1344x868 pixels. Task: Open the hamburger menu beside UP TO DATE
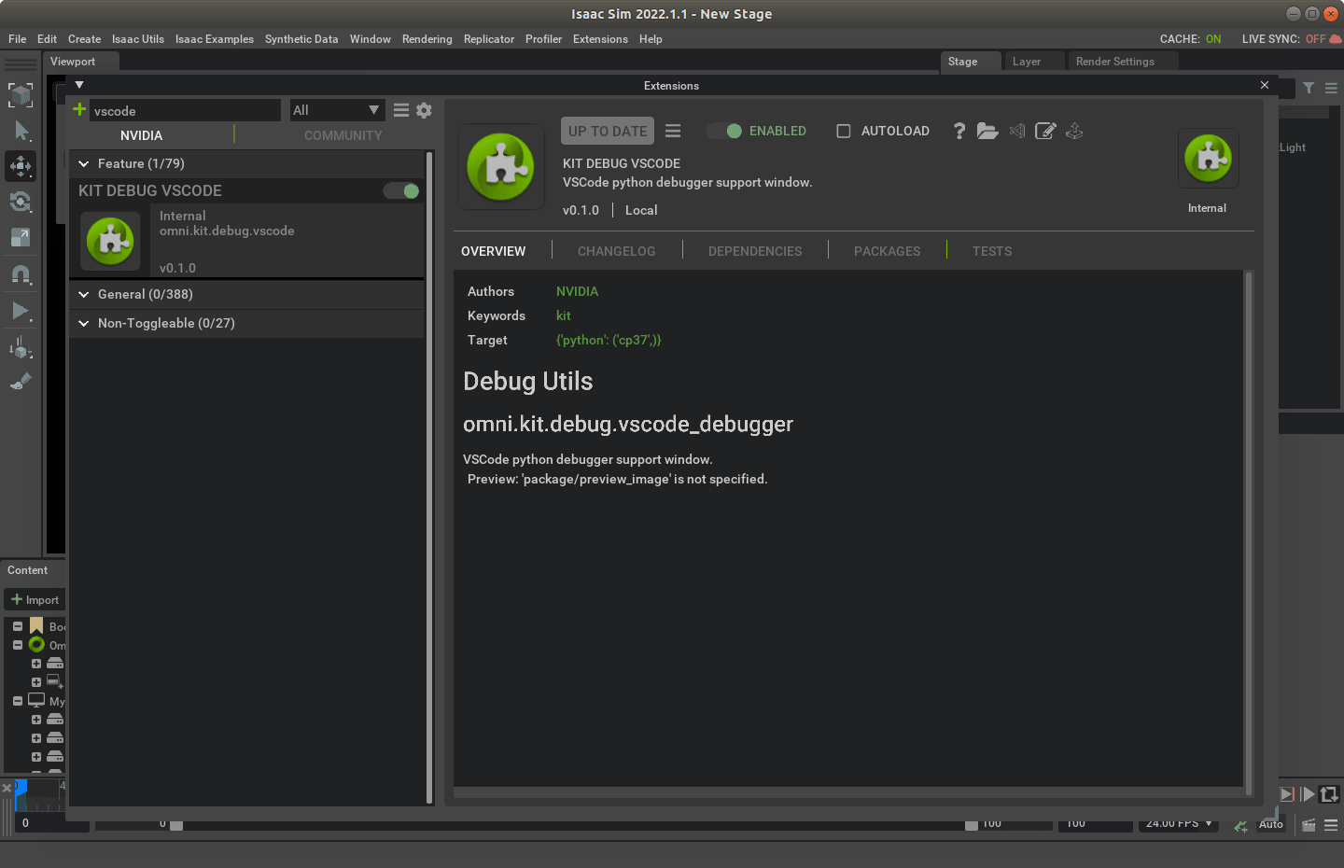point(673,131)
